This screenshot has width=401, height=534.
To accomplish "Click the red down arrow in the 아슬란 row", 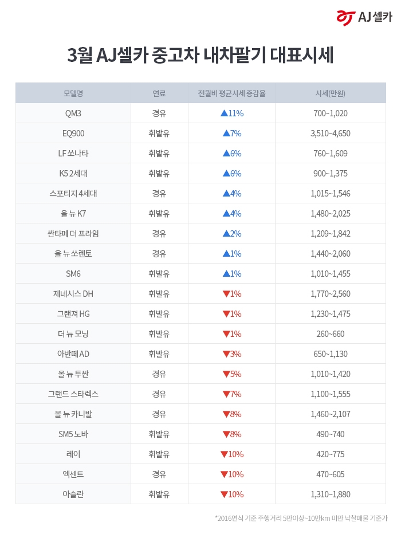I will [224, 494].
